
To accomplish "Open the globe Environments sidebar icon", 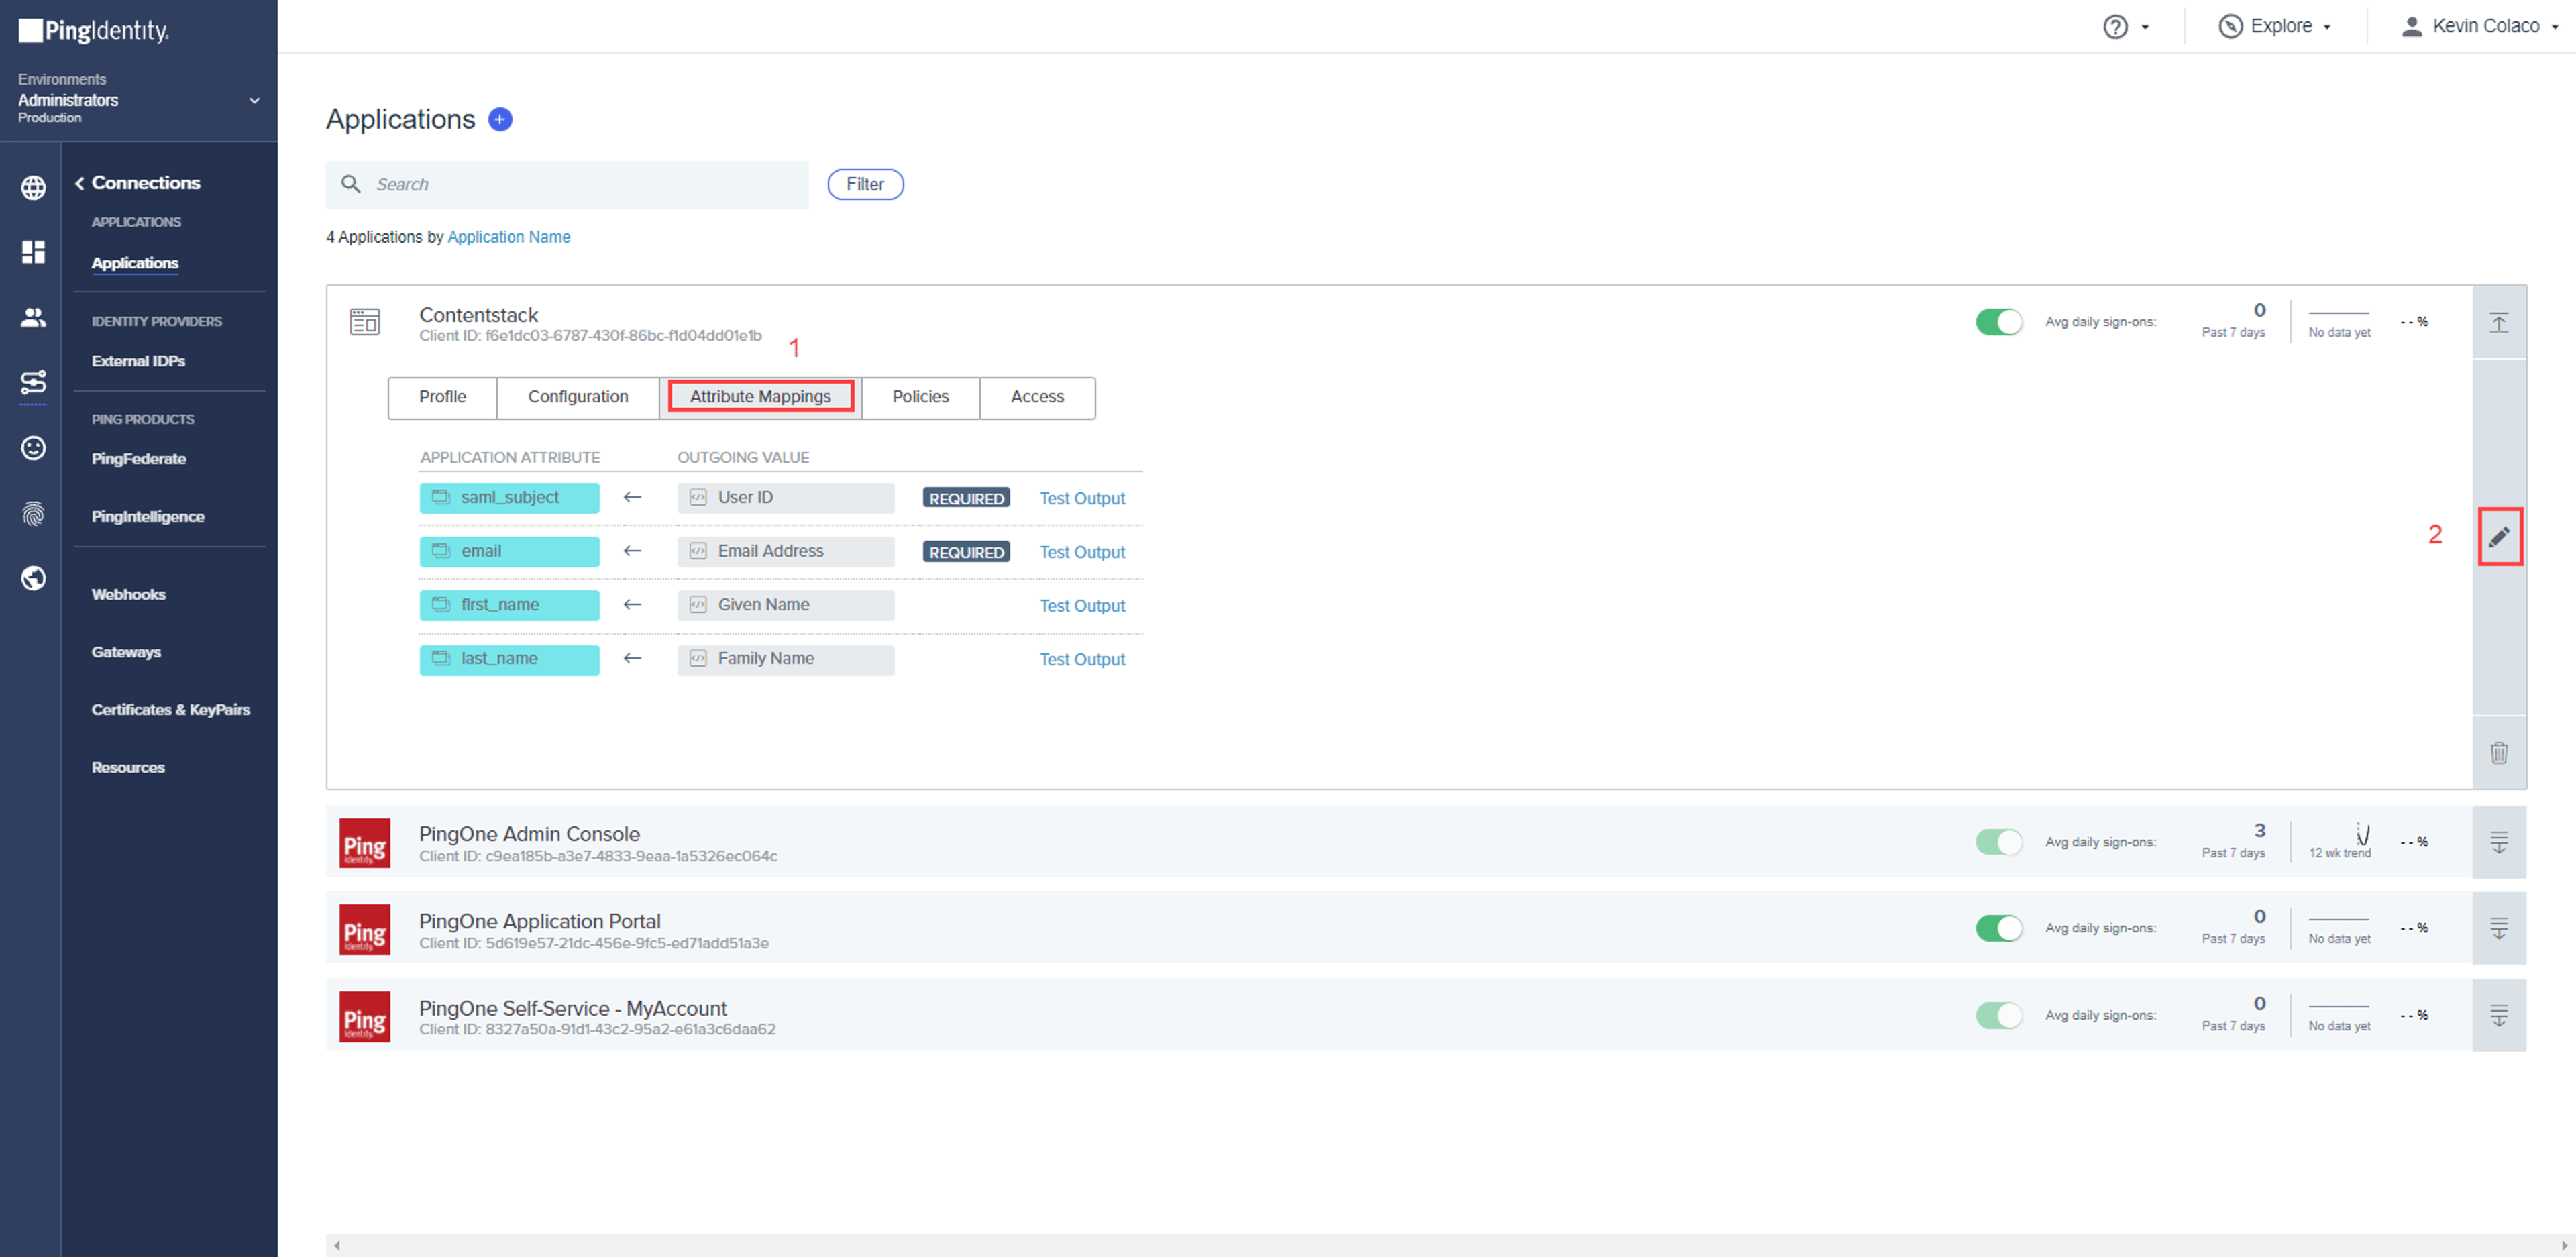I will tap(33, 188).
